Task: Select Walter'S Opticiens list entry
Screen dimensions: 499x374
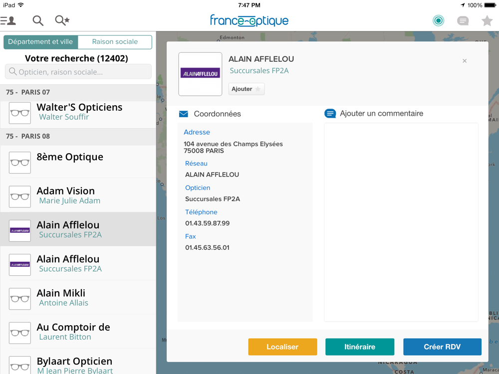Action: 78,112
